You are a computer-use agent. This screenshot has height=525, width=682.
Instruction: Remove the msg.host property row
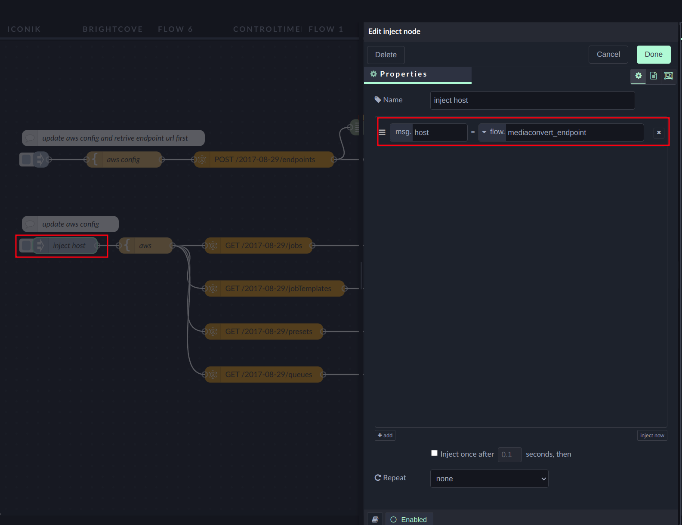(658, 133)
